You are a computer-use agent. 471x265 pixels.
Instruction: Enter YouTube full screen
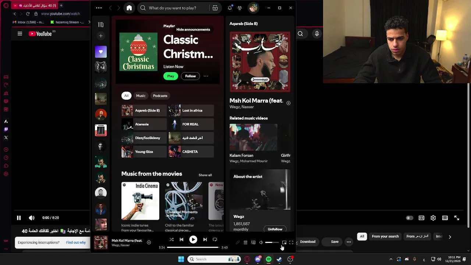(x=457, y=218)
